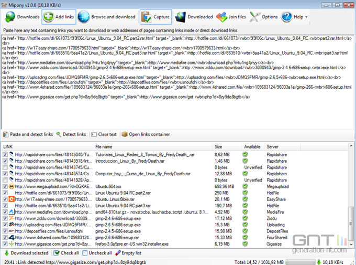Click the Gigasize icon in firefox installer row
Screen dimensions: 356x265
12,244
